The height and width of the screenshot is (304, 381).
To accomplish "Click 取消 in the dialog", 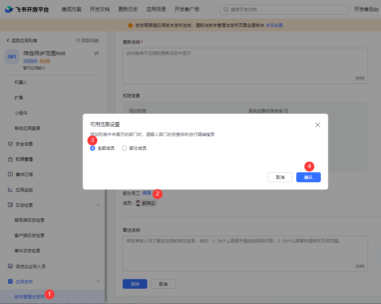I will tap(280, 177).
